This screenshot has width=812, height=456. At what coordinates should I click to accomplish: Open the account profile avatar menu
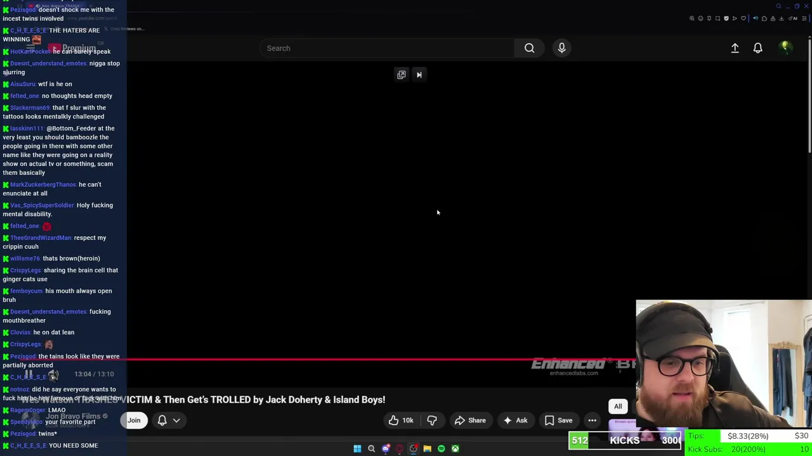click(785, 47)
